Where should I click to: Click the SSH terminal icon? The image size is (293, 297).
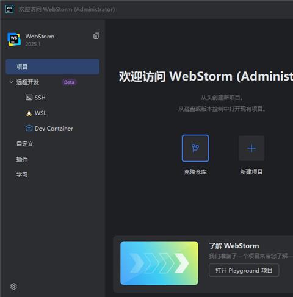tap(29, 98)
